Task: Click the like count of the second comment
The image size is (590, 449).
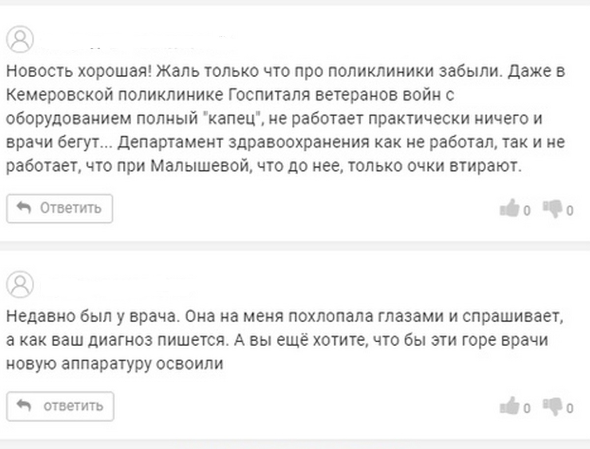Action: click(x=527, y=408)
